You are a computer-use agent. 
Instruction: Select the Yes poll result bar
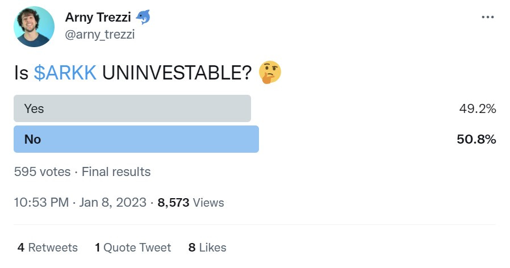[x=132, y=108]
